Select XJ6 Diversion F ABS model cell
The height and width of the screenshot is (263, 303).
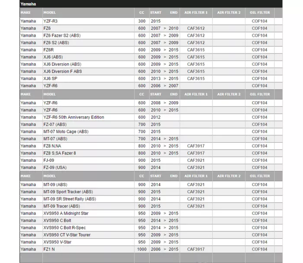point(62,71)
